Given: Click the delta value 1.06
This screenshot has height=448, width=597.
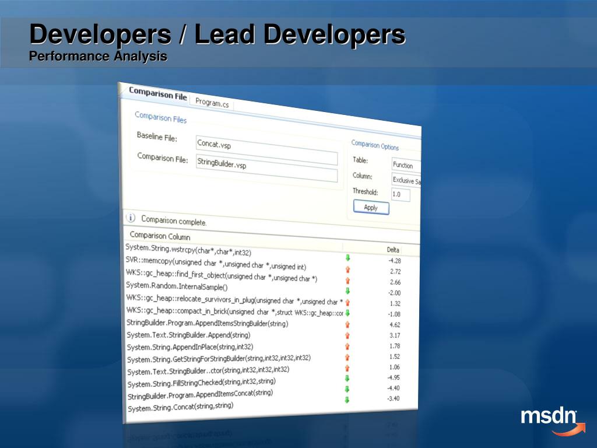Looking at the screenshot, I should [395, 367].
